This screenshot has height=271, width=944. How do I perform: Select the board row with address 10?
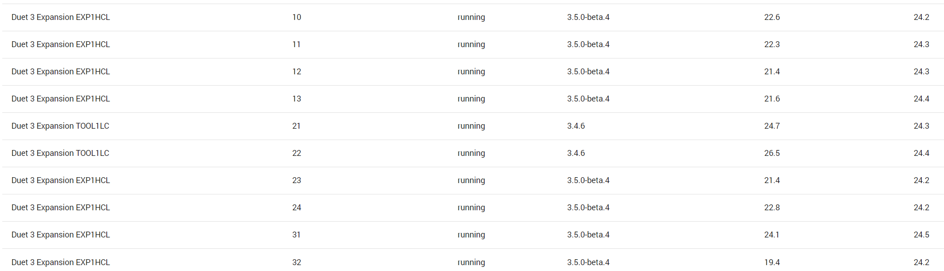tap(473, 17)
